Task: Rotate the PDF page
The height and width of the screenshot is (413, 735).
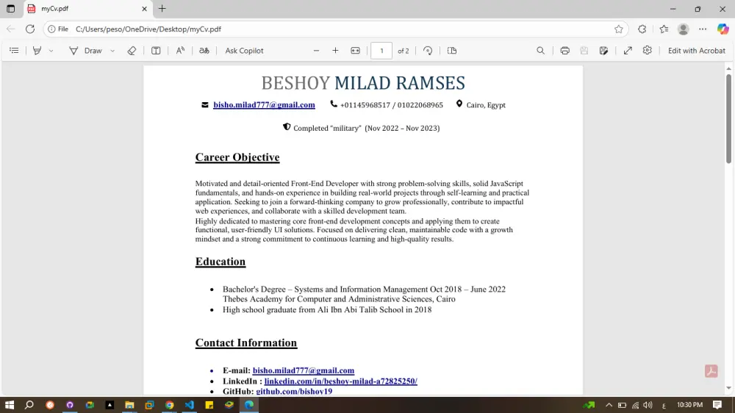Action: pyautogui.click(x=428, y=51)
